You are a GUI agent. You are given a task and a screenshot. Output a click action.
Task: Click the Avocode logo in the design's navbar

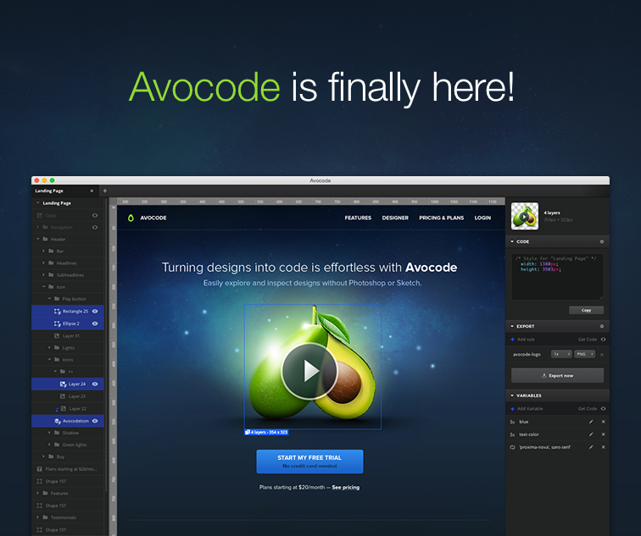131,218
